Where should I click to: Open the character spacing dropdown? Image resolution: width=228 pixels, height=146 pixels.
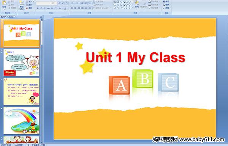tap(55, 8)
